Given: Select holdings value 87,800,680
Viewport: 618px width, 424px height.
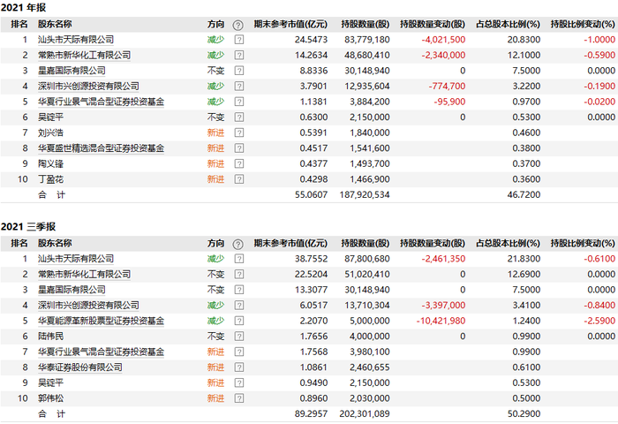Looking at the screenshot, I should [367, 259].
